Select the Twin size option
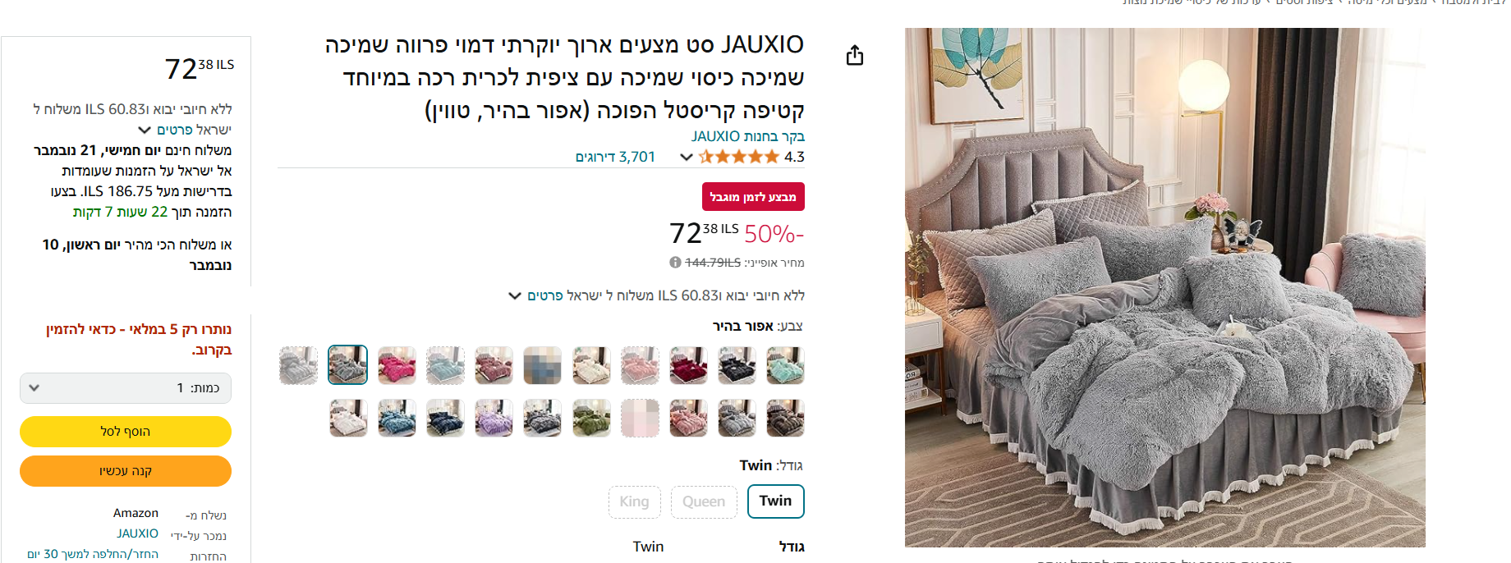Screen dimensions: 1511x563 775,501
